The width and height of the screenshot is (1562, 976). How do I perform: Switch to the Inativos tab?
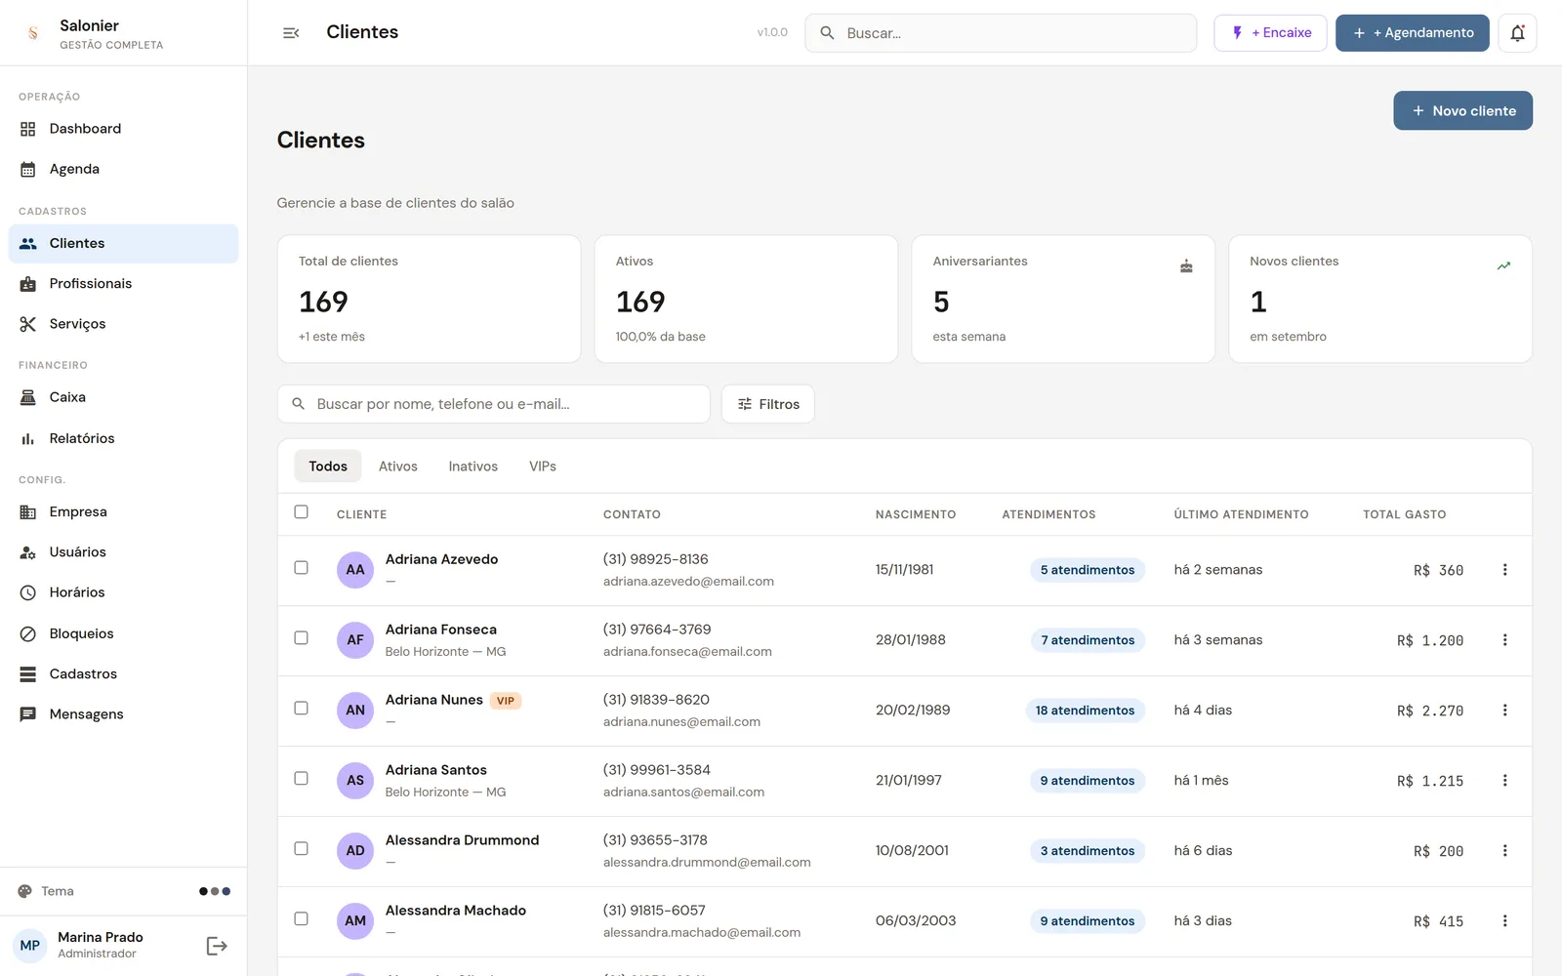click(473, 467)
